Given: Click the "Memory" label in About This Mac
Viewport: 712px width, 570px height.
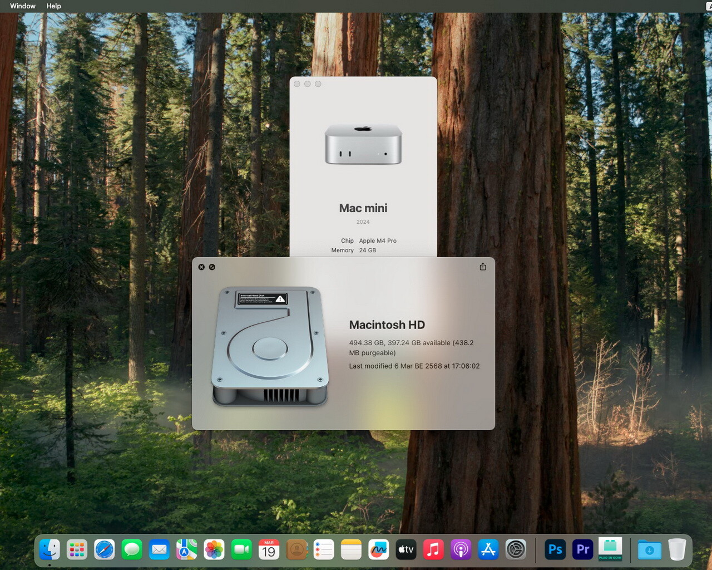Looking at the screenshot, I should [343, 250].
